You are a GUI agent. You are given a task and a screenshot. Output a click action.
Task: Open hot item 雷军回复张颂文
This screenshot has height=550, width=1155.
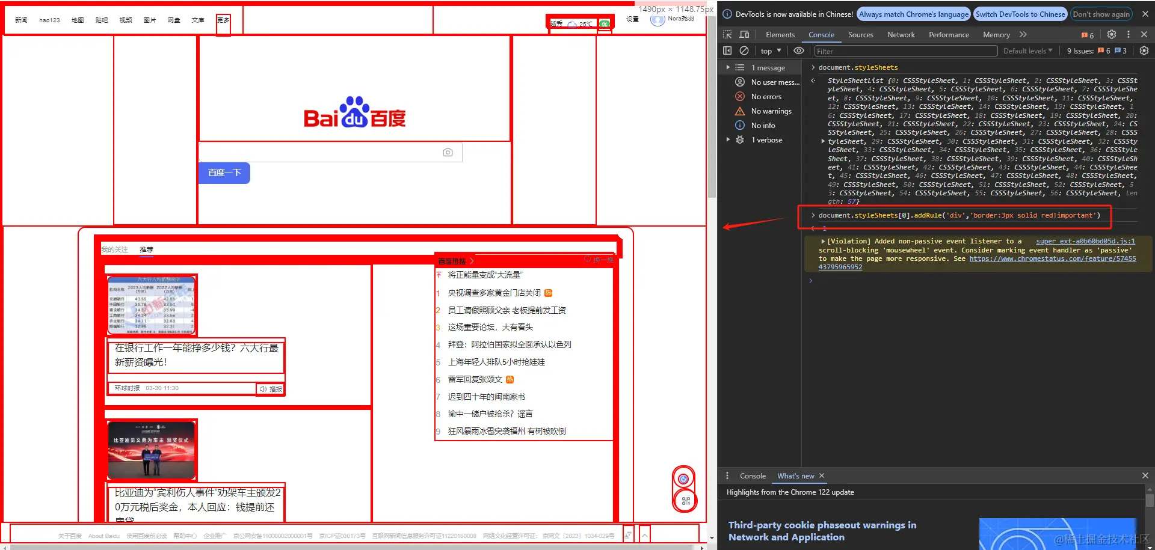point(475,379)
